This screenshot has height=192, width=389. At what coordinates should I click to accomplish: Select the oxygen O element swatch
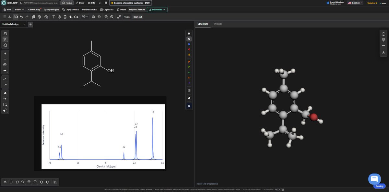coord(189,49)
